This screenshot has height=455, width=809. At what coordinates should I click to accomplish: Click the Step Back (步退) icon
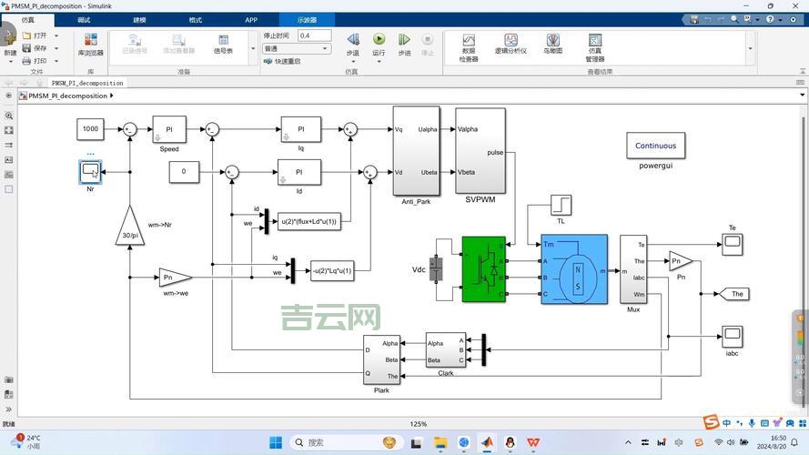coord(353,40)
